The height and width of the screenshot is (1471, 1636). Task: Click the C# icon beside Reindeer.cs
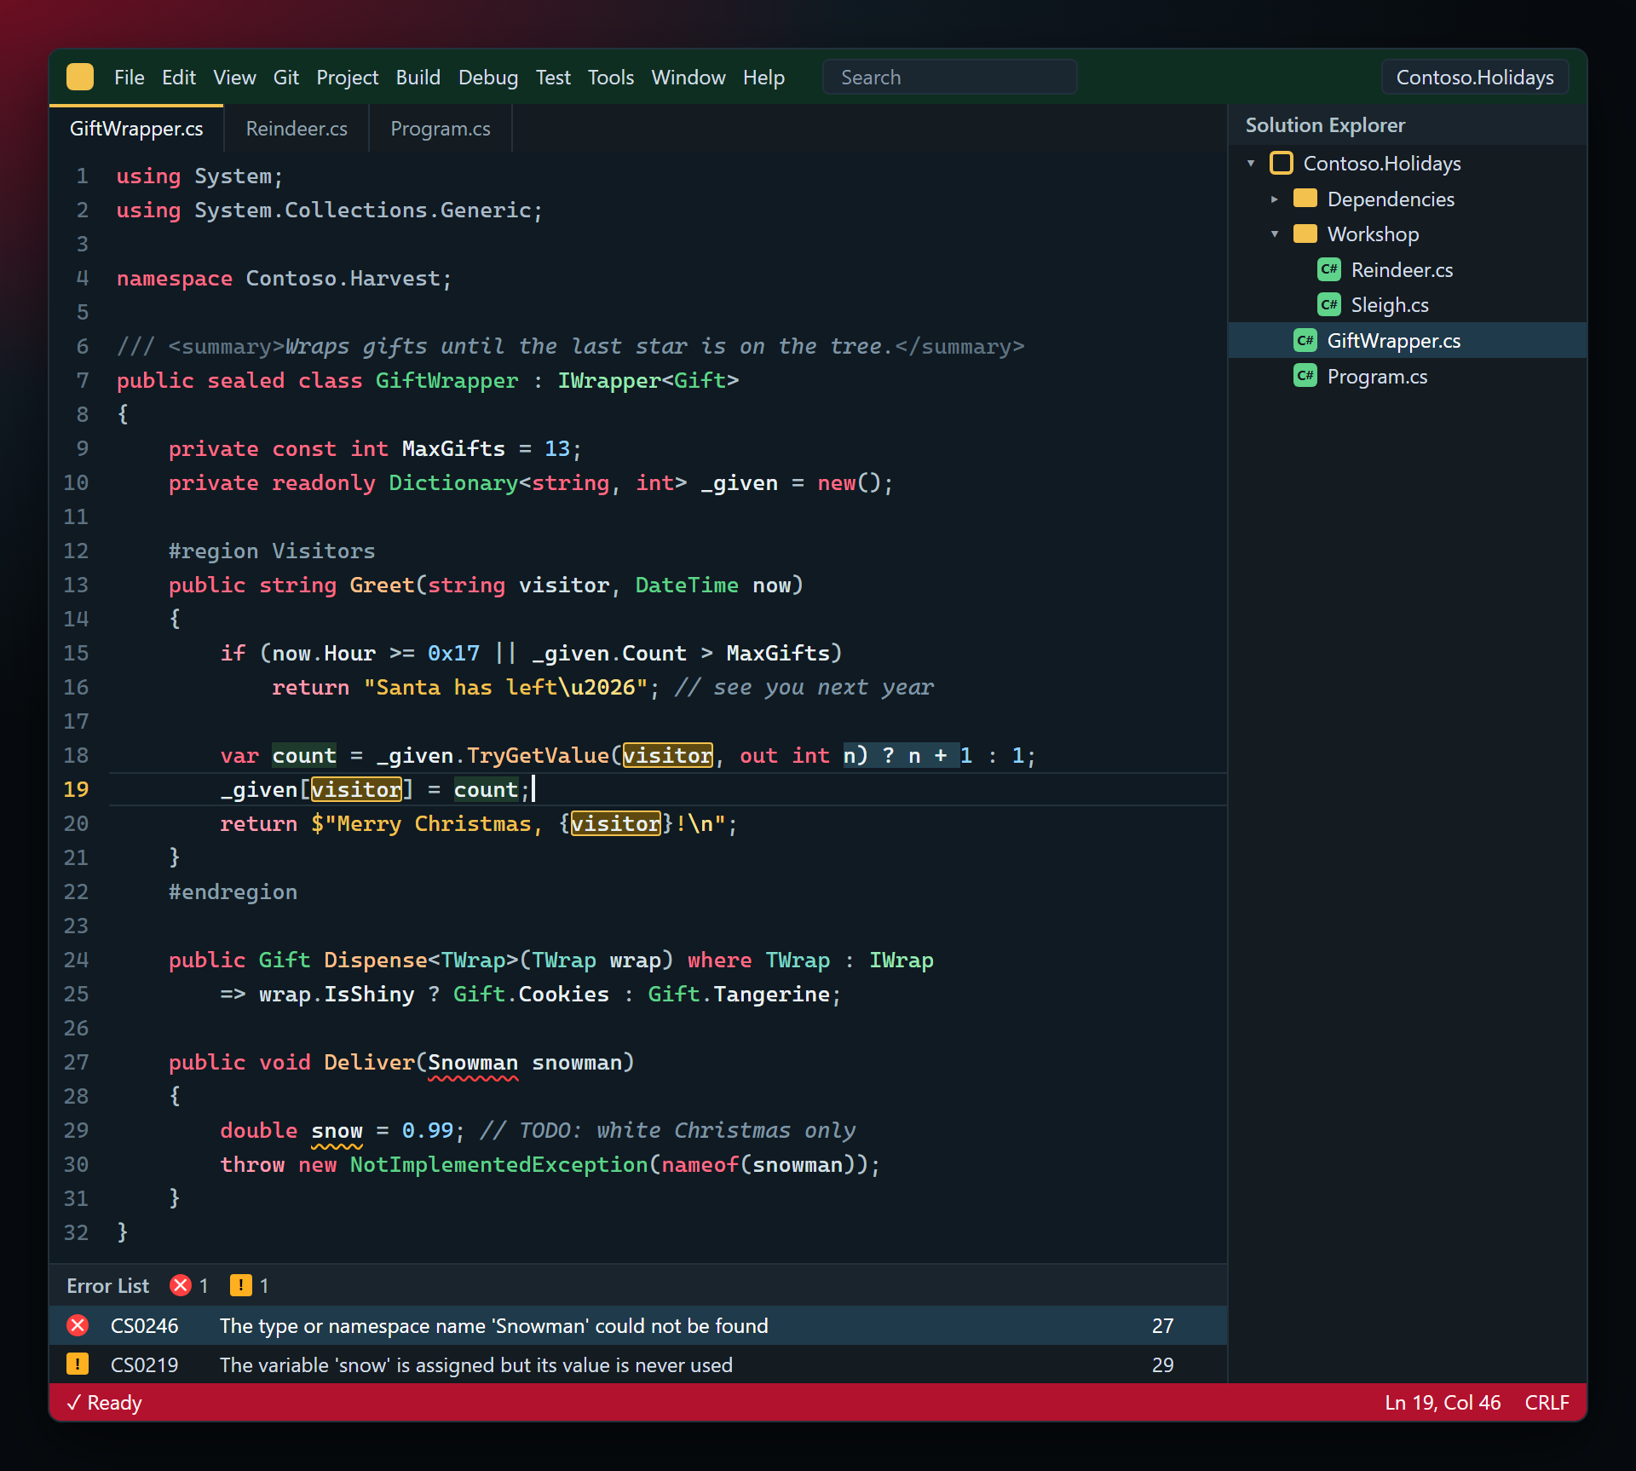[1328, 269]
